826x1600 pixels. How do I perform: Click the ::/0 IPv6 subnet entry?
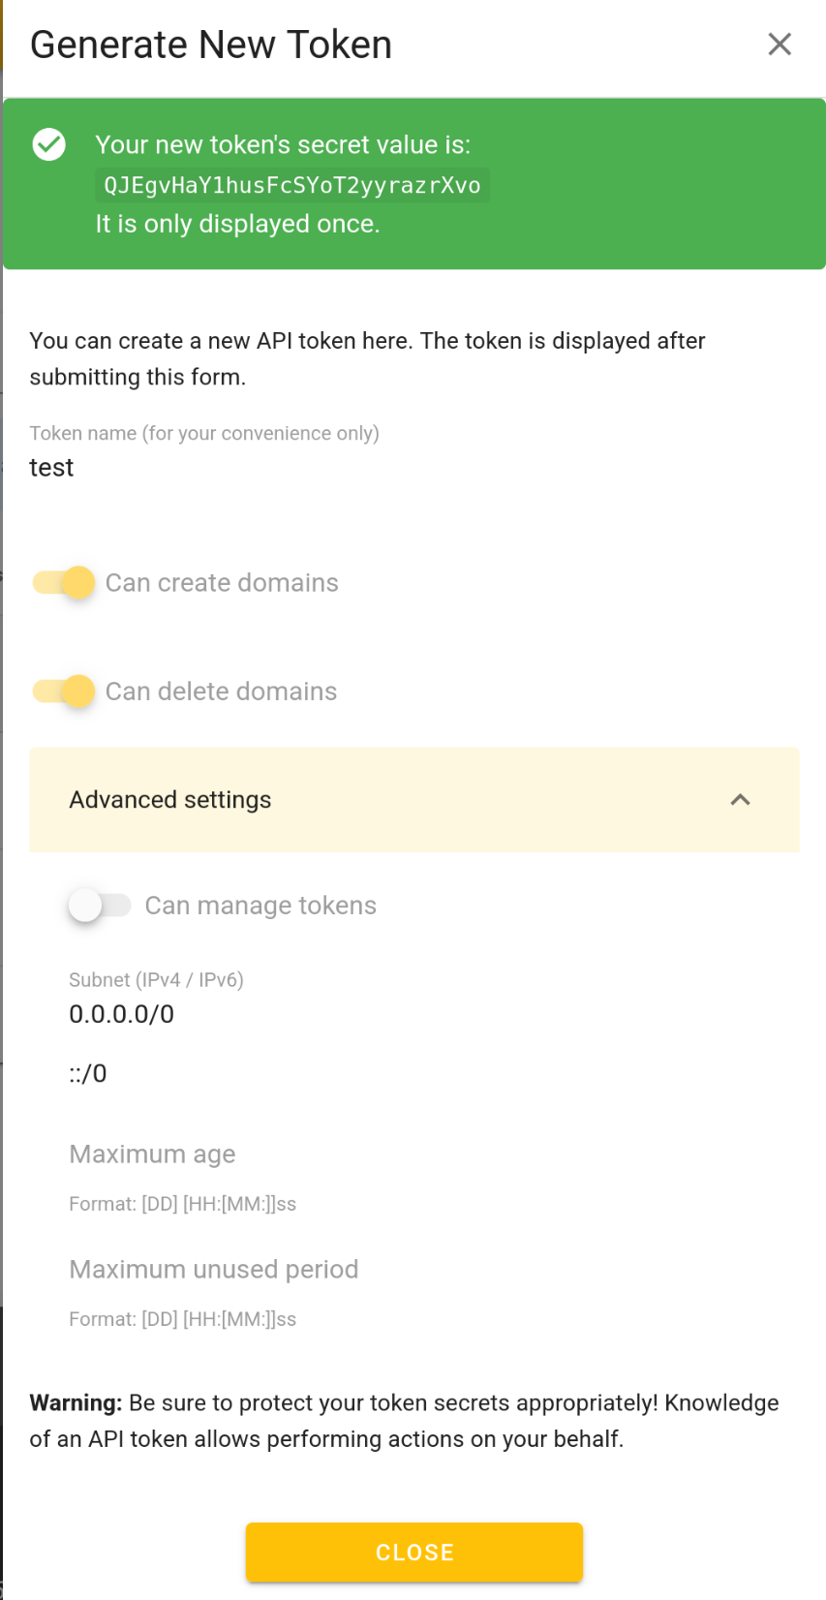pos(88,1073)
